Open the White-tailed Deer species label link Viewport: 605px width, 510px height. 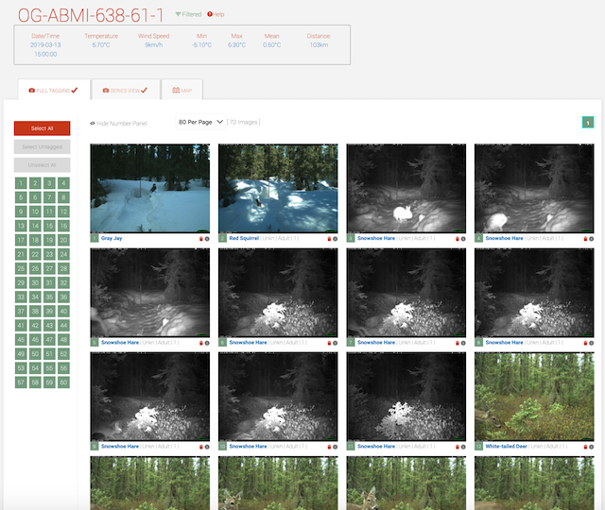pyautogui.click(x=507, y=447)
